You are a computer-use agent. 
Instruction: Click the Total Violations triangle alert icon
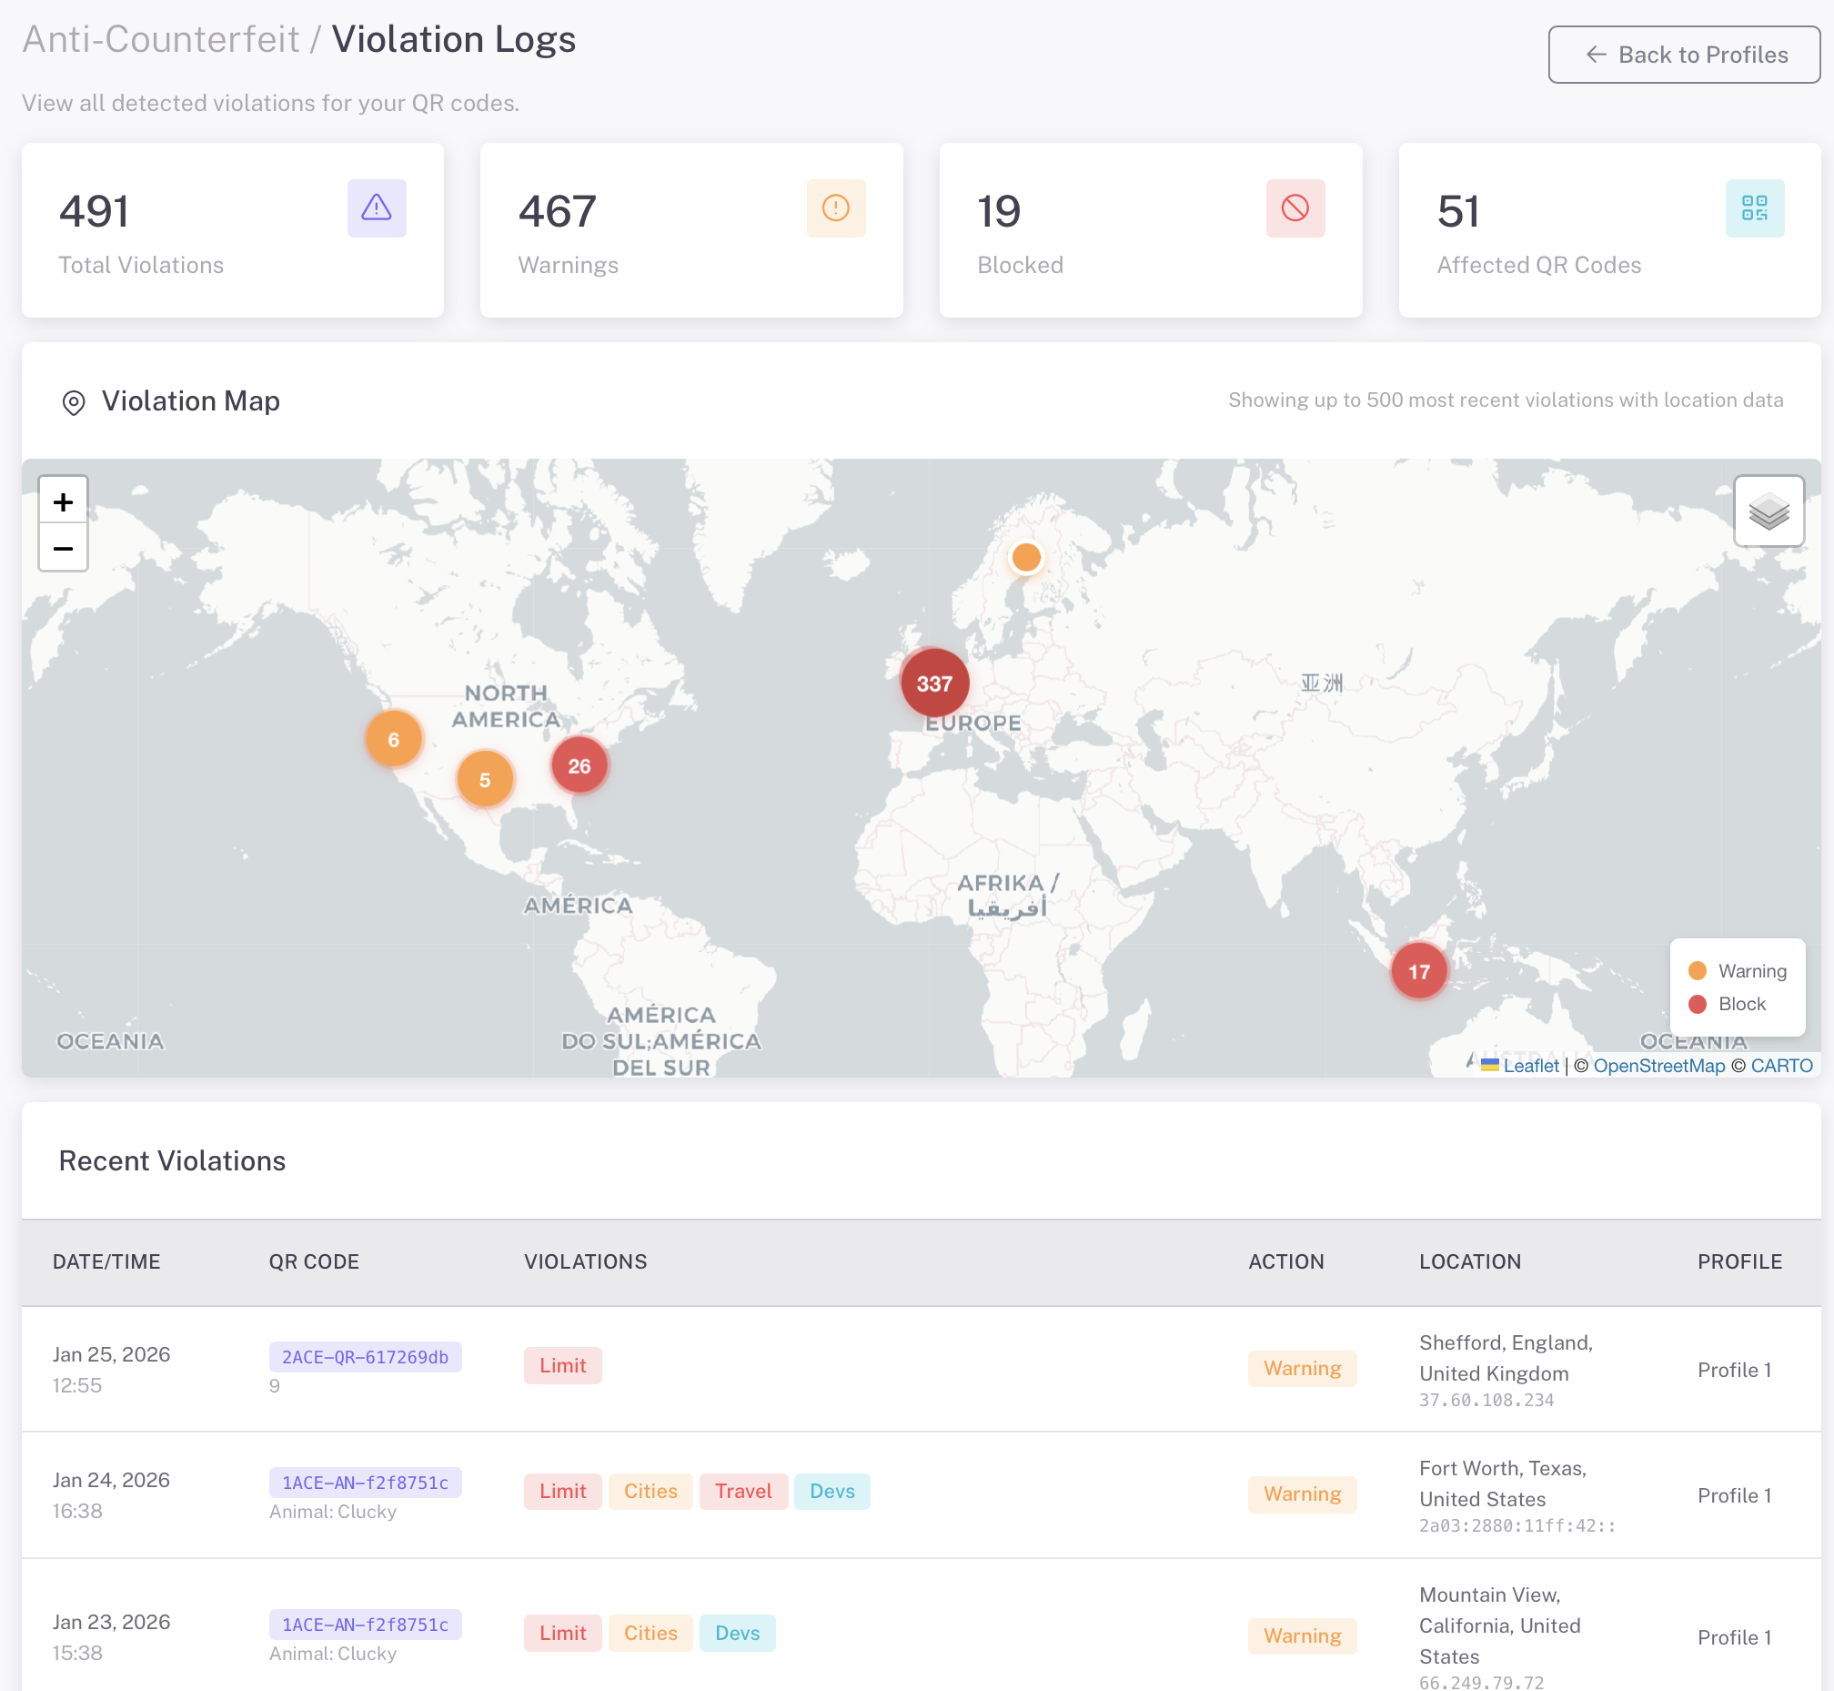click(376, 208)
